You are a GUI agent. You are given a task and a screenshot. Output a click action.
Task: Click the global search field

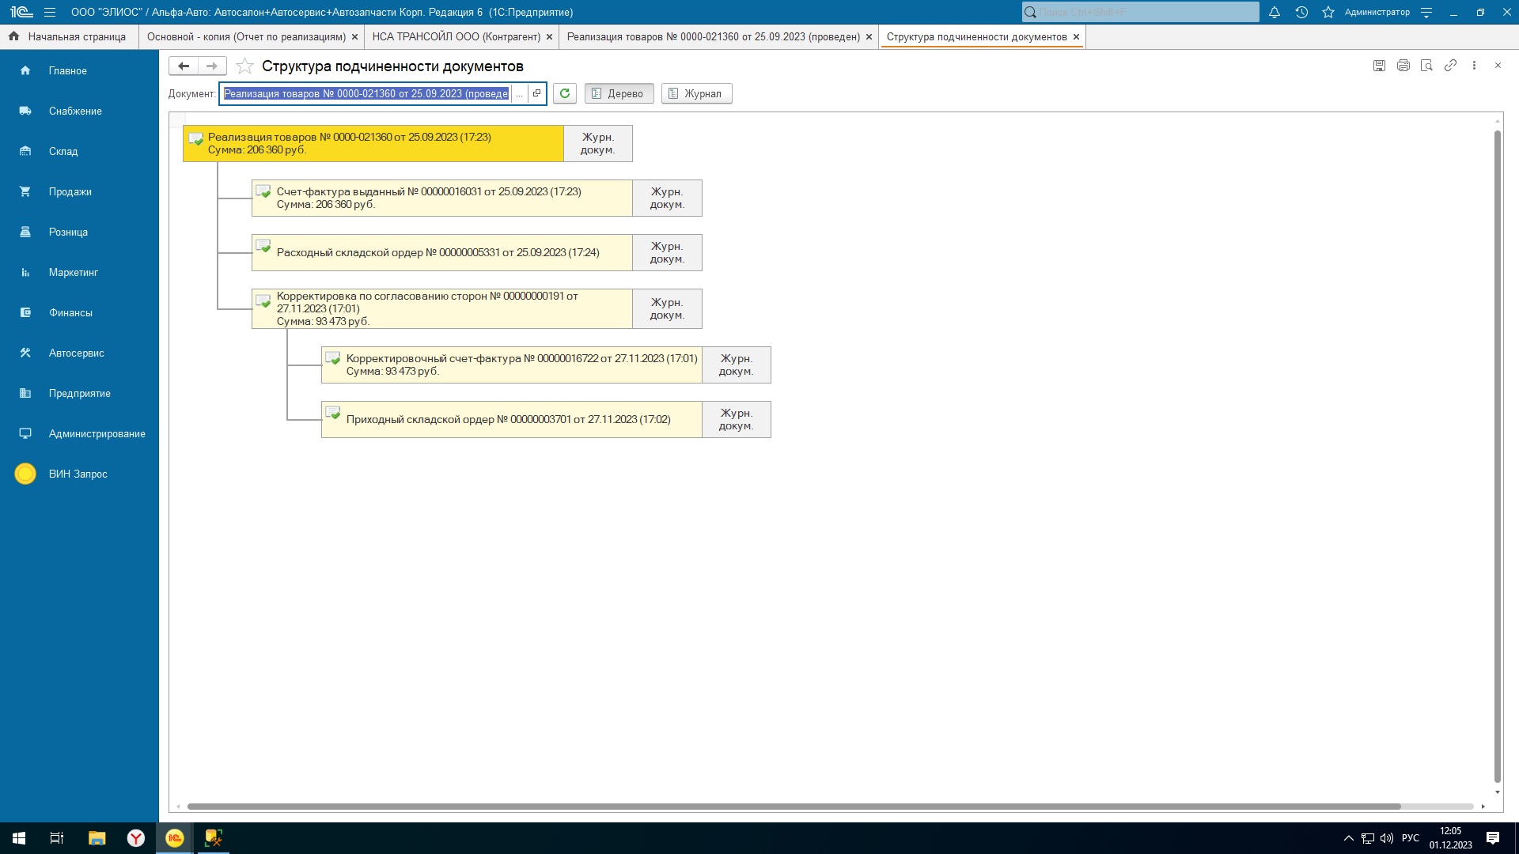[x=1141, y=12]
